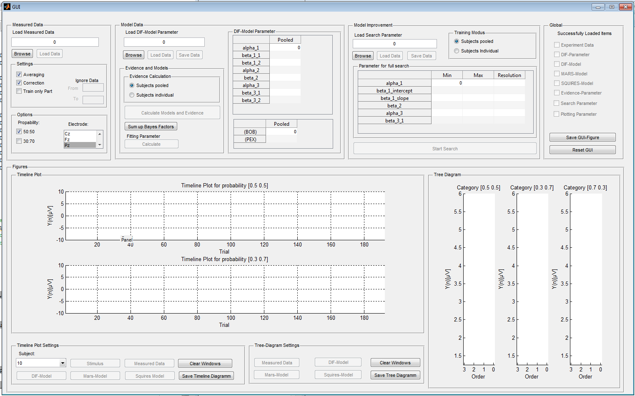635x396 pixels.
Task: Select Subjects individual under Evidence Calculation
Action: (x=132, y=95)
